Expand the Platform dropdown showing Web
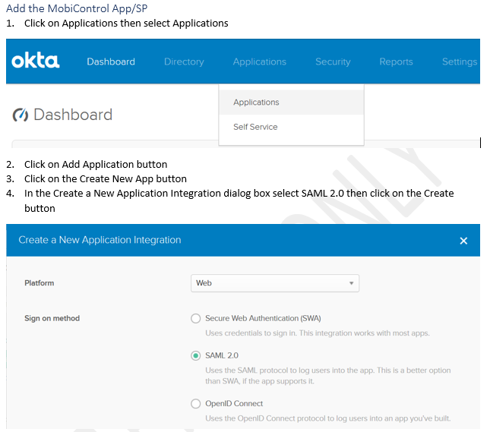Viewport: 490px width, 432px height. click(x=274, y=283)
